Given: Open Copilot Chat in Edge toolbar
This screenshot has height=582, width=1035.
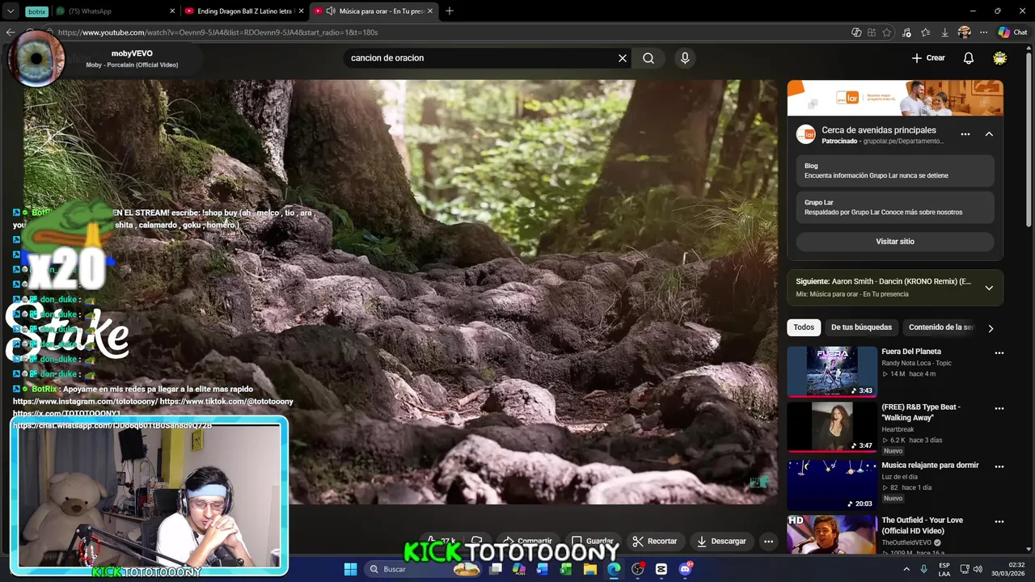Looking at the screenshot, I should click(x=1013, y=32).
